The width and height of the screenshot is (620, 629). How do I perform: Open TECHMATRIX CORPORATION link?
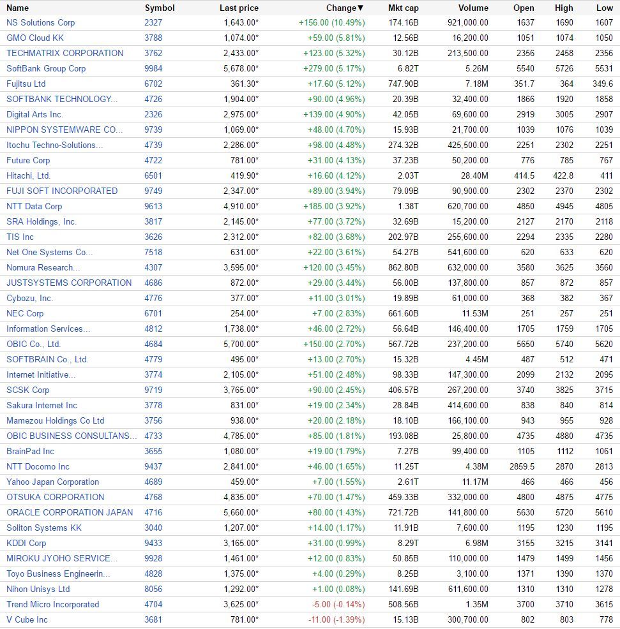click(64, 54)
